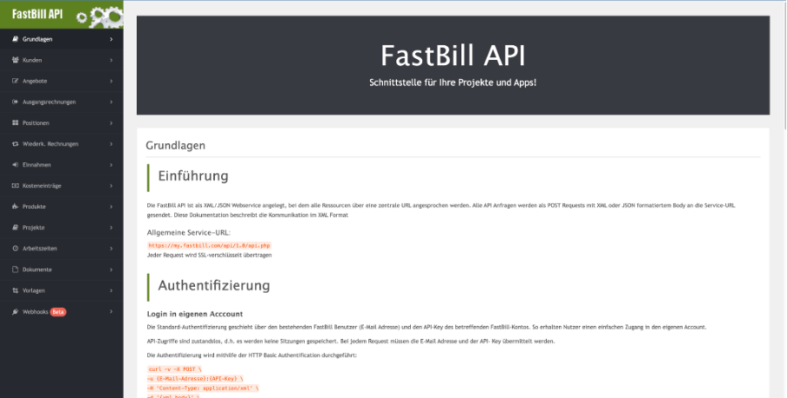
Task: Select Arbeitszeiten in the sidebar
Action: click(x=61, y=249)
